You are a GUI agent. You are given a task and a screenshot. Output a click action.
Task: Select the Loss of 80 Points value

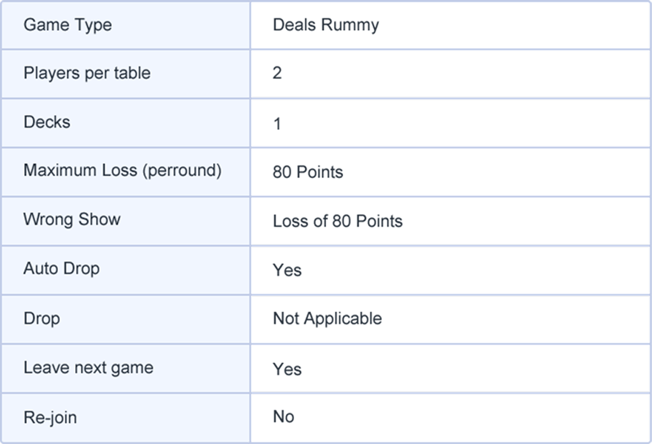[x=338, y=221]
